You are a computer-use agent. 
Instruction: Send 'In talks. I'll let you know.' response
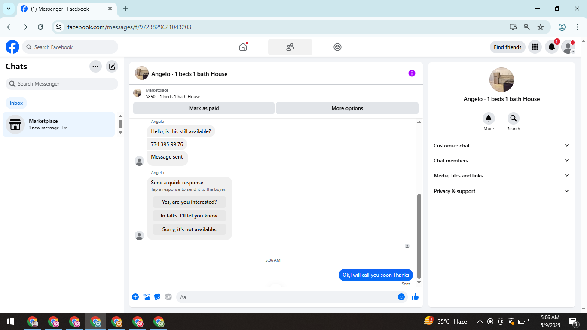click(x=190, y=216)
